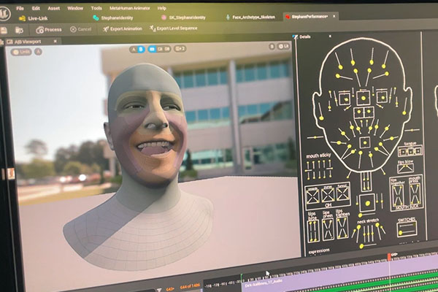Open the File menu

tap(20, 8)
